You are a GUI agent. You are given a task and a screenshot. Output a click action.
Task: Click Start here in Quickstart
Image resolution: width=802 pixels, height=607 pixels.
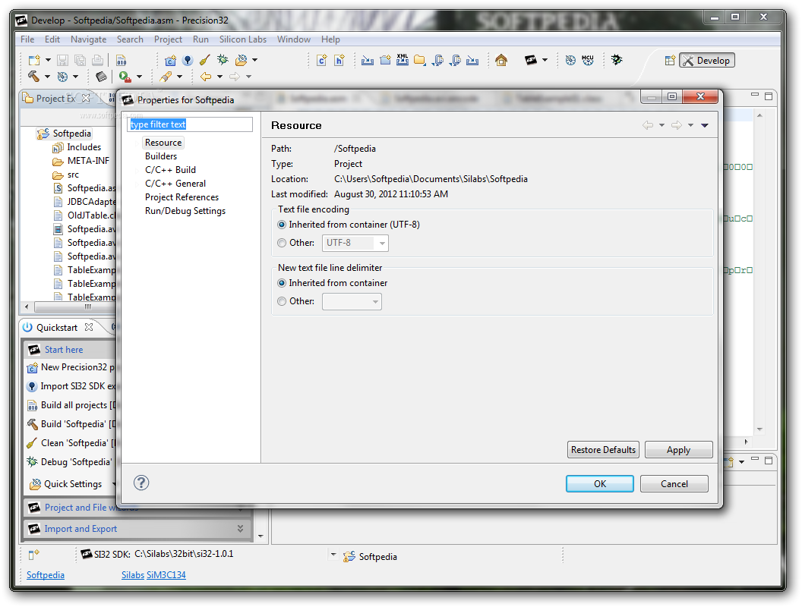(x=64, y=350)
